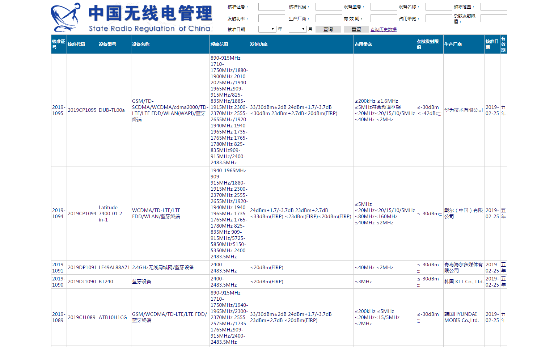Click the 生产厂商 column header
Image resolution: width=533 pixels, height=347 pixels.
click(x=464, y=44)
